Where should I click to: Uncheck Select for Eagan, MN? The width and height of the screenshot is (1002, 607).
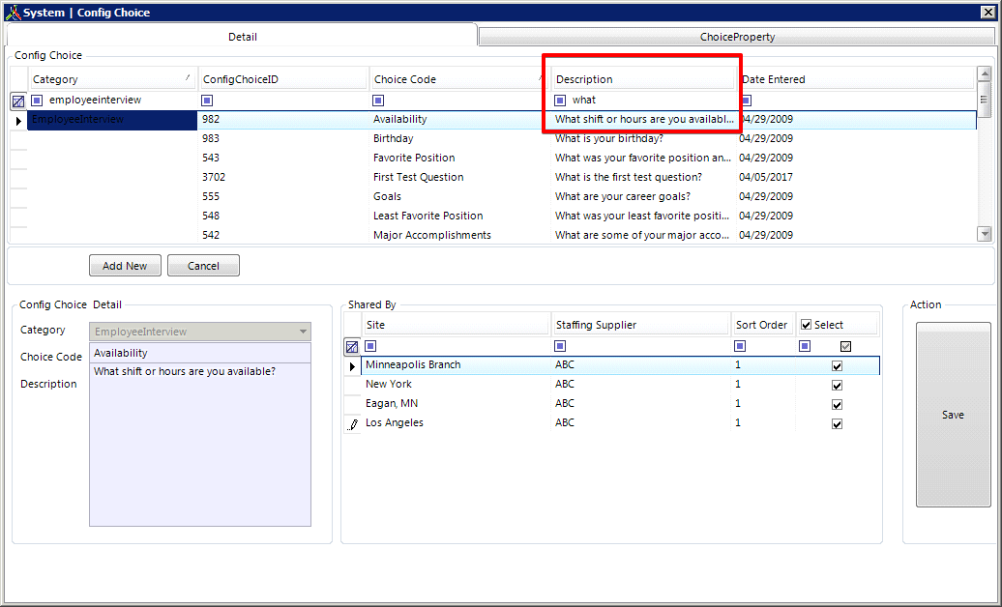tap(838, 404)
